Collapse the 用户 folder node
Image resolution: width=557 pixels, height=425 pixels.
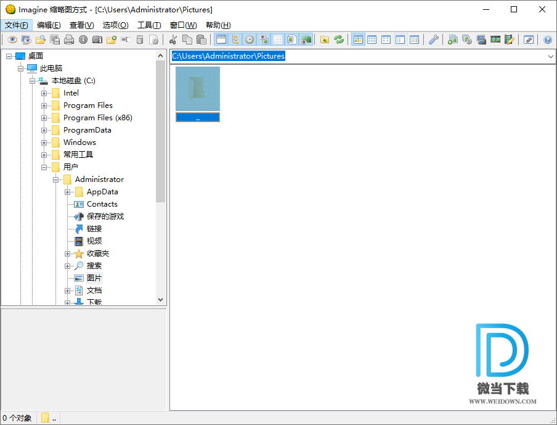click(x=44, y=167)
